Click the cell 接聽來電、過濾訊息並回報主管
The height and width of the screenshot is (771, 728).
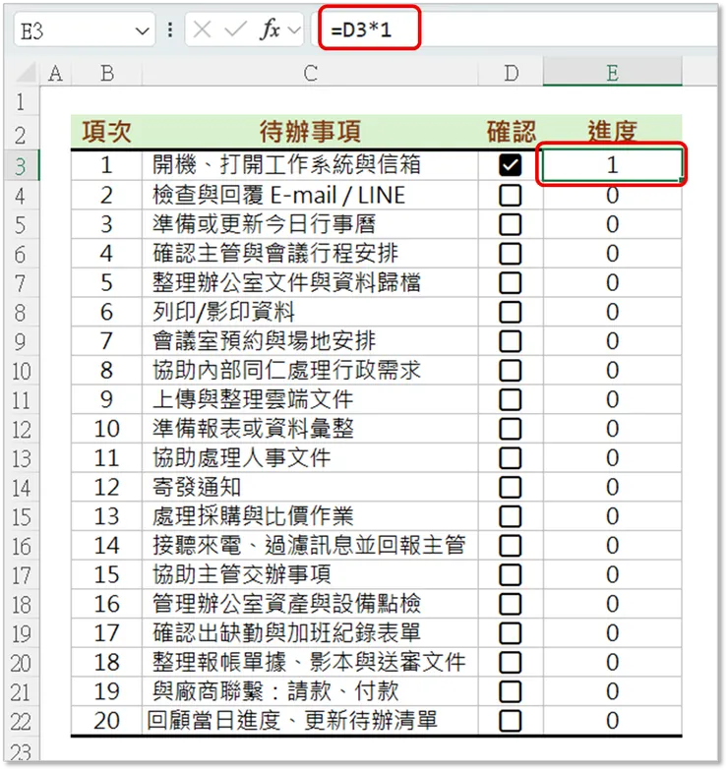[310, 546]
